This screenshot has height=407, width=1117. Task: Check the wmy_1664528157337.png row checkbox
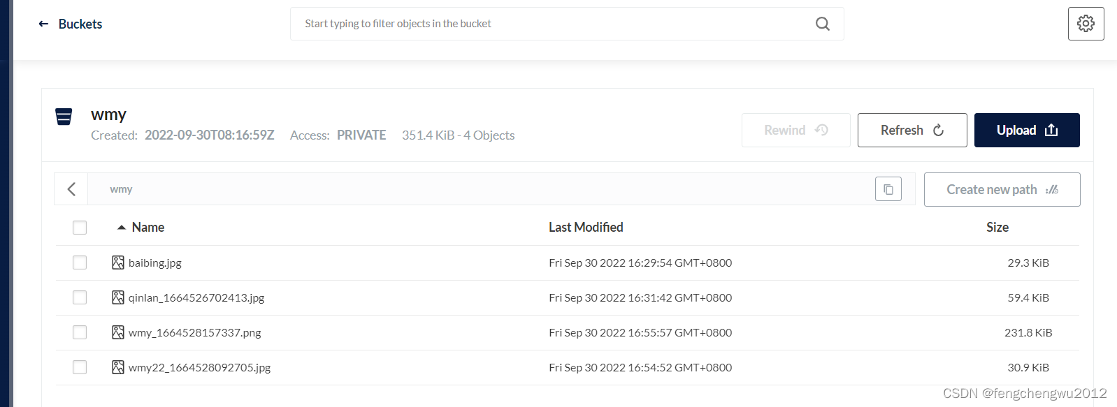click(80, 332)
